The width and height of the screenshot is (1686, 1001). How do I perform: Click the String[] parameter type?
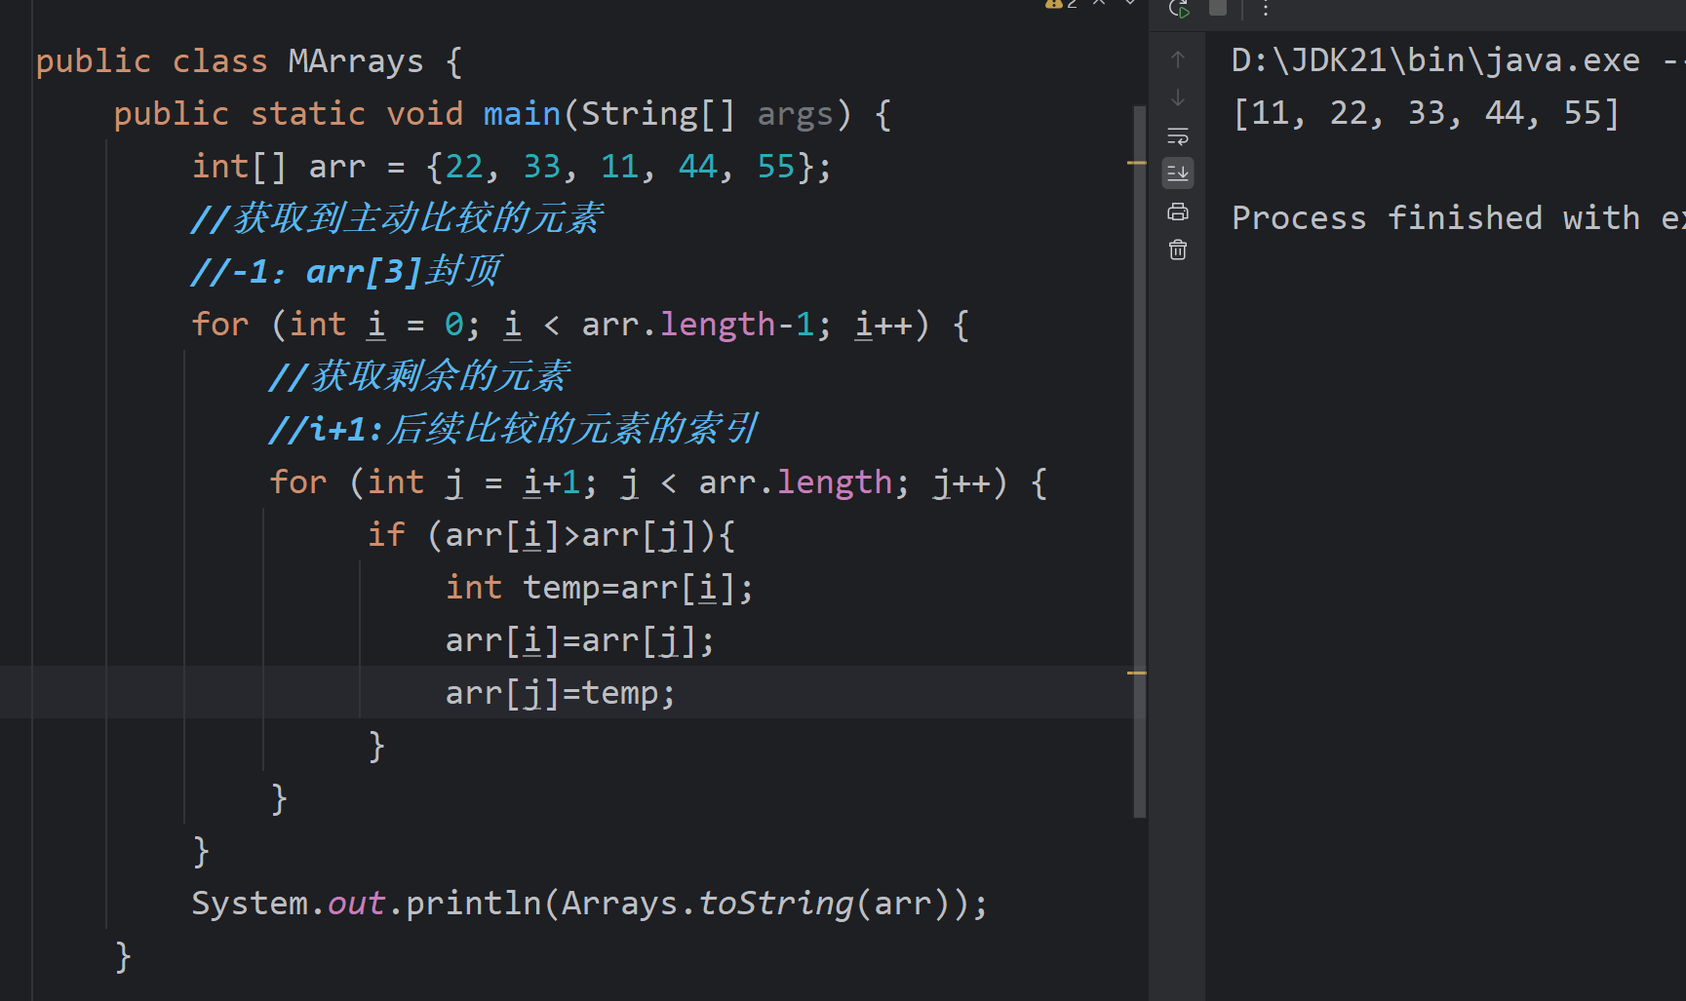[658, 114]
